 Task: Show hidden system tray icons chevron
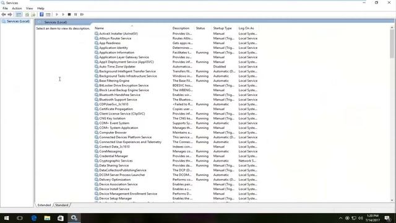340,218
